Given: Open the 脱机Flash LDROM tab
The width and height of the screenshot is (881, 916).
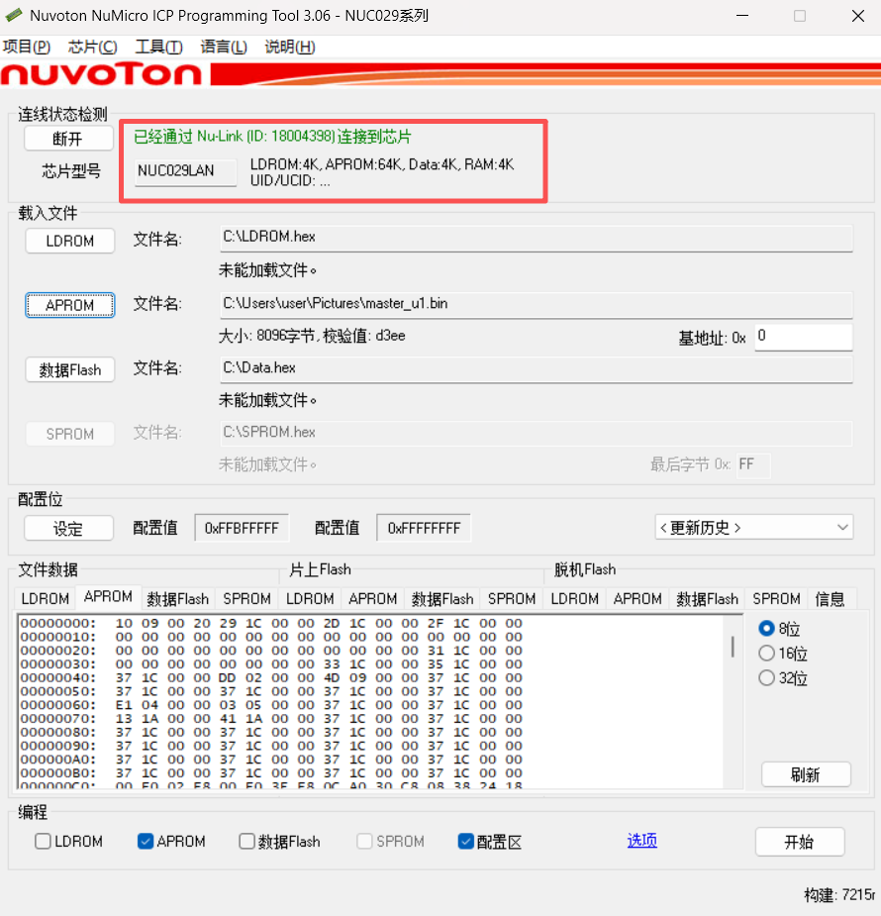Looking at the screenshot, I should [x=575, y=599].
